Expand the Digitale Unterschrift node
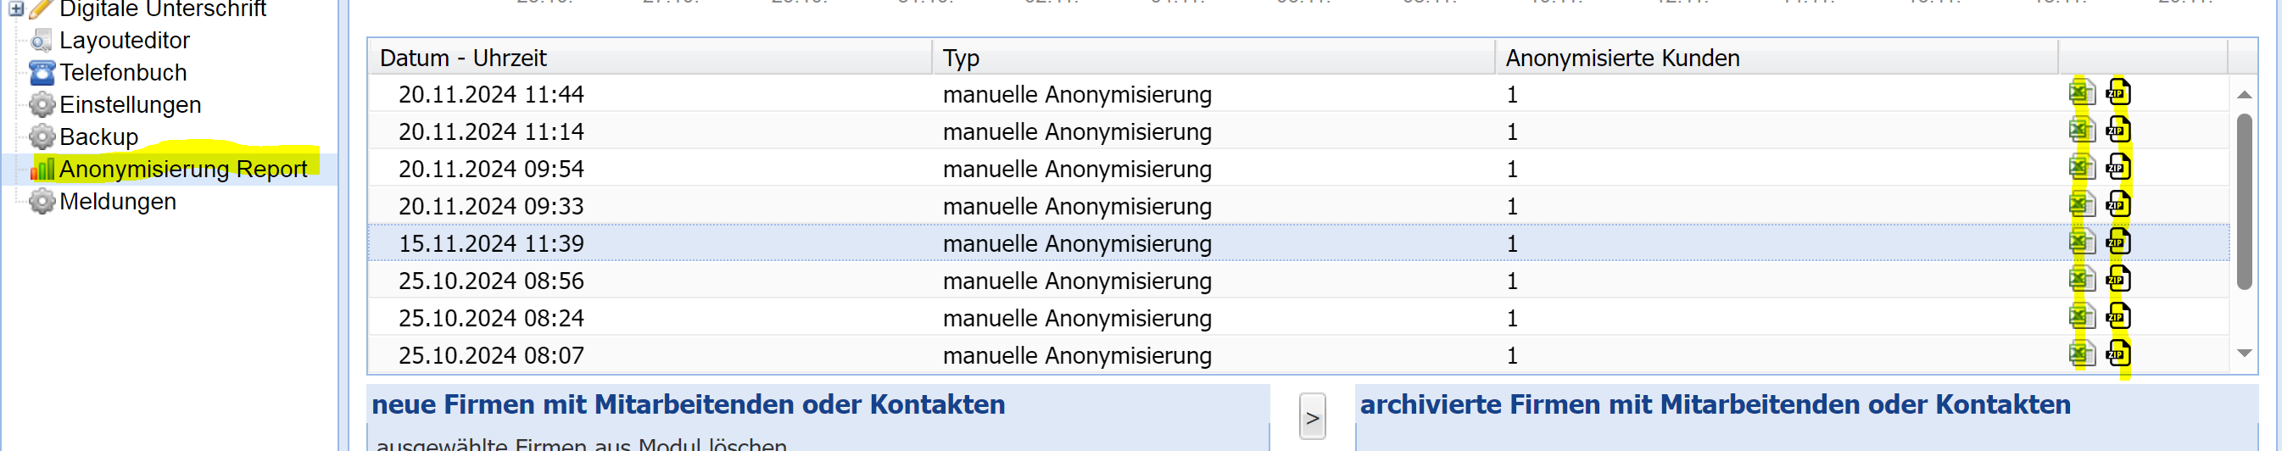Image resolution: width=2282 pixels, height=451 pixels. pyautogui.click(x=16, y=8)
